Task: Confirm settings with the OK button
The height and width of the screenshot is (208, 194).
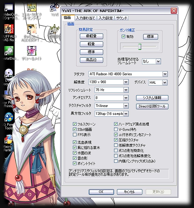Action: coord(101,192)
